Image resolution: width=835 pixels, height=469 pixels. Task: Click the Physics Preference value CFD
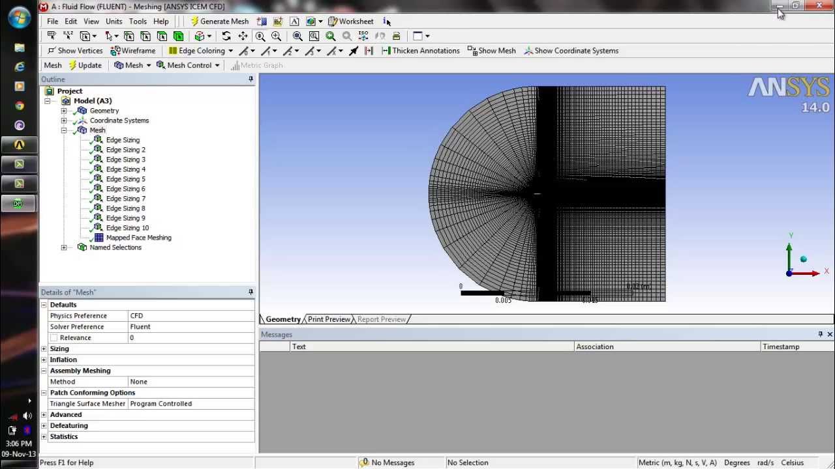191,316
